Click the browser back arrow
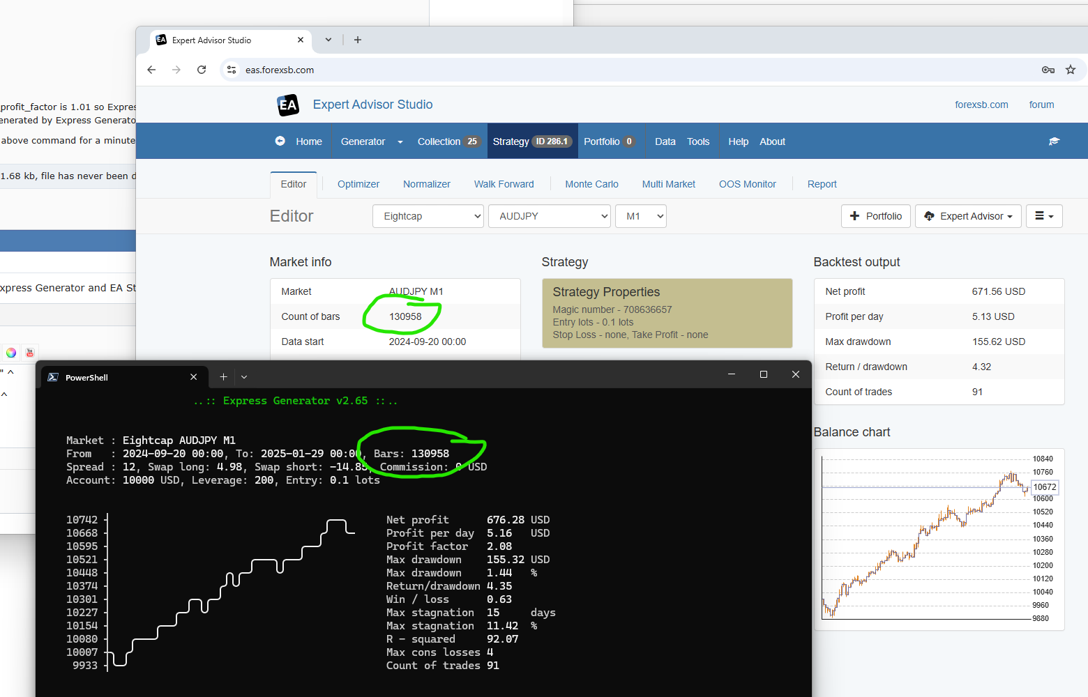The image size is (1088, 697). [151, 70]
